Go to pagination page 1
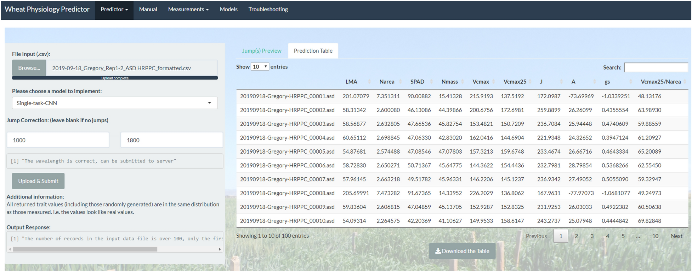The height and width of the screenshot is (272, 692). click(561, 236)
